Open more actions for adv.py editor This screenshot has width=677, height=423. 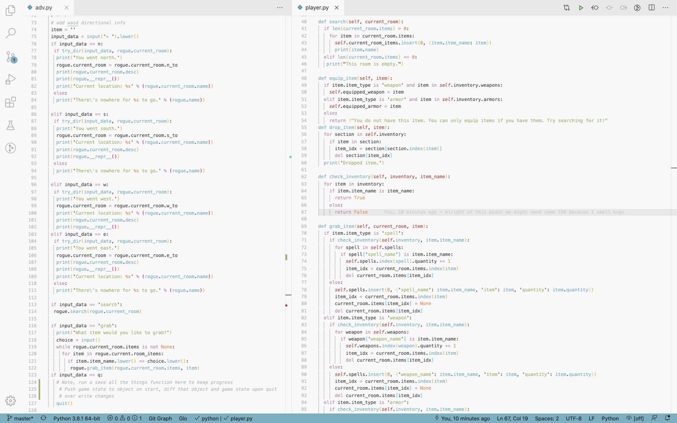(280, 8)
